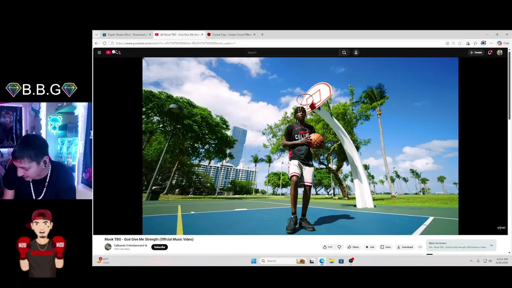Click the YouTube search magnifier button
This screenshot has width=512, height=288.
(344, 52)
